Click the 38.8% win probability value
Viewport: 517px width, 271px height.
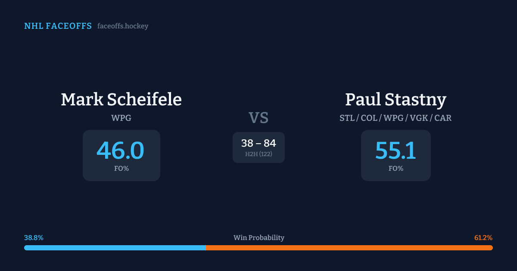(34, 238)
